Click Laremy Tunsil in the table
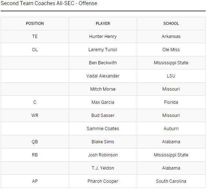This screenshot has height=189, width=207. tap(103, 50)
